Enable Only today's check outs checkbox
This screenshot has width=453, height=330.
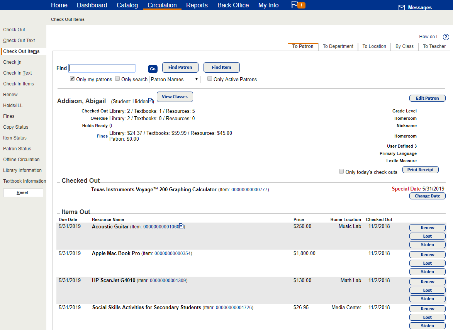pyautogui.click(x=341, y=172)
